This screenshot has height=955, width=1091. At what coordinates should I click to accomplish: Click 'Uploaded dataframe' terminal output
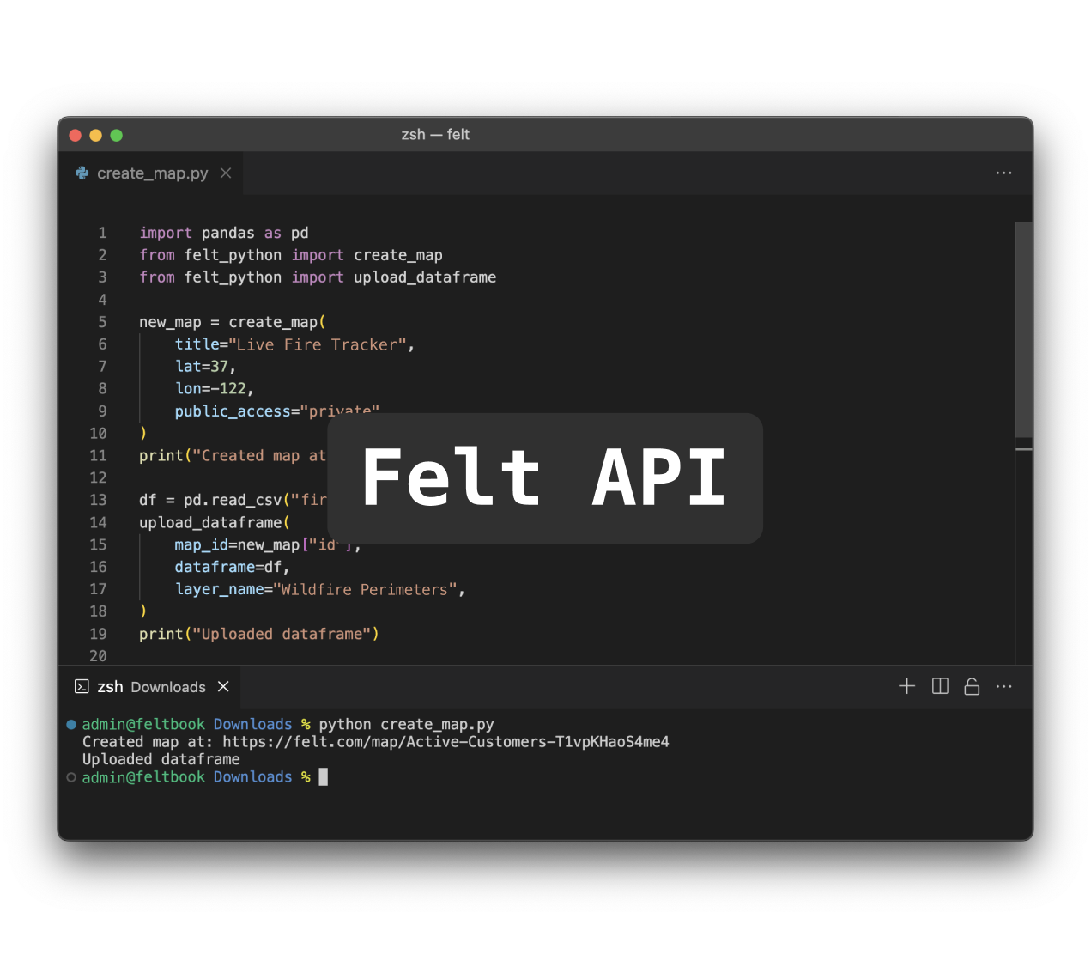[x=161, y=759]
